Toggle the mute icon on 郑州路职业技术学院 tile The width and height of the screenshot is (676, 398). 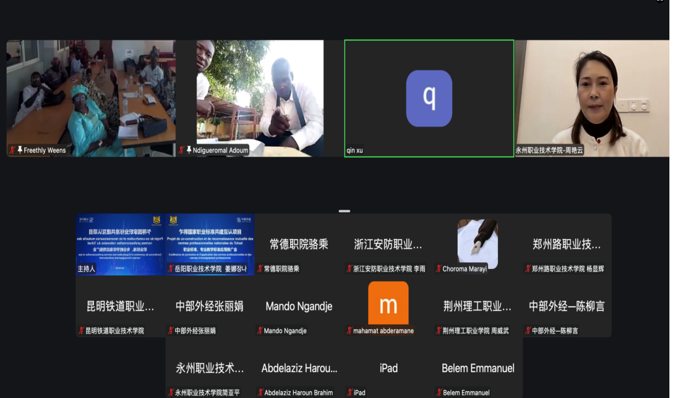(527, 268)
